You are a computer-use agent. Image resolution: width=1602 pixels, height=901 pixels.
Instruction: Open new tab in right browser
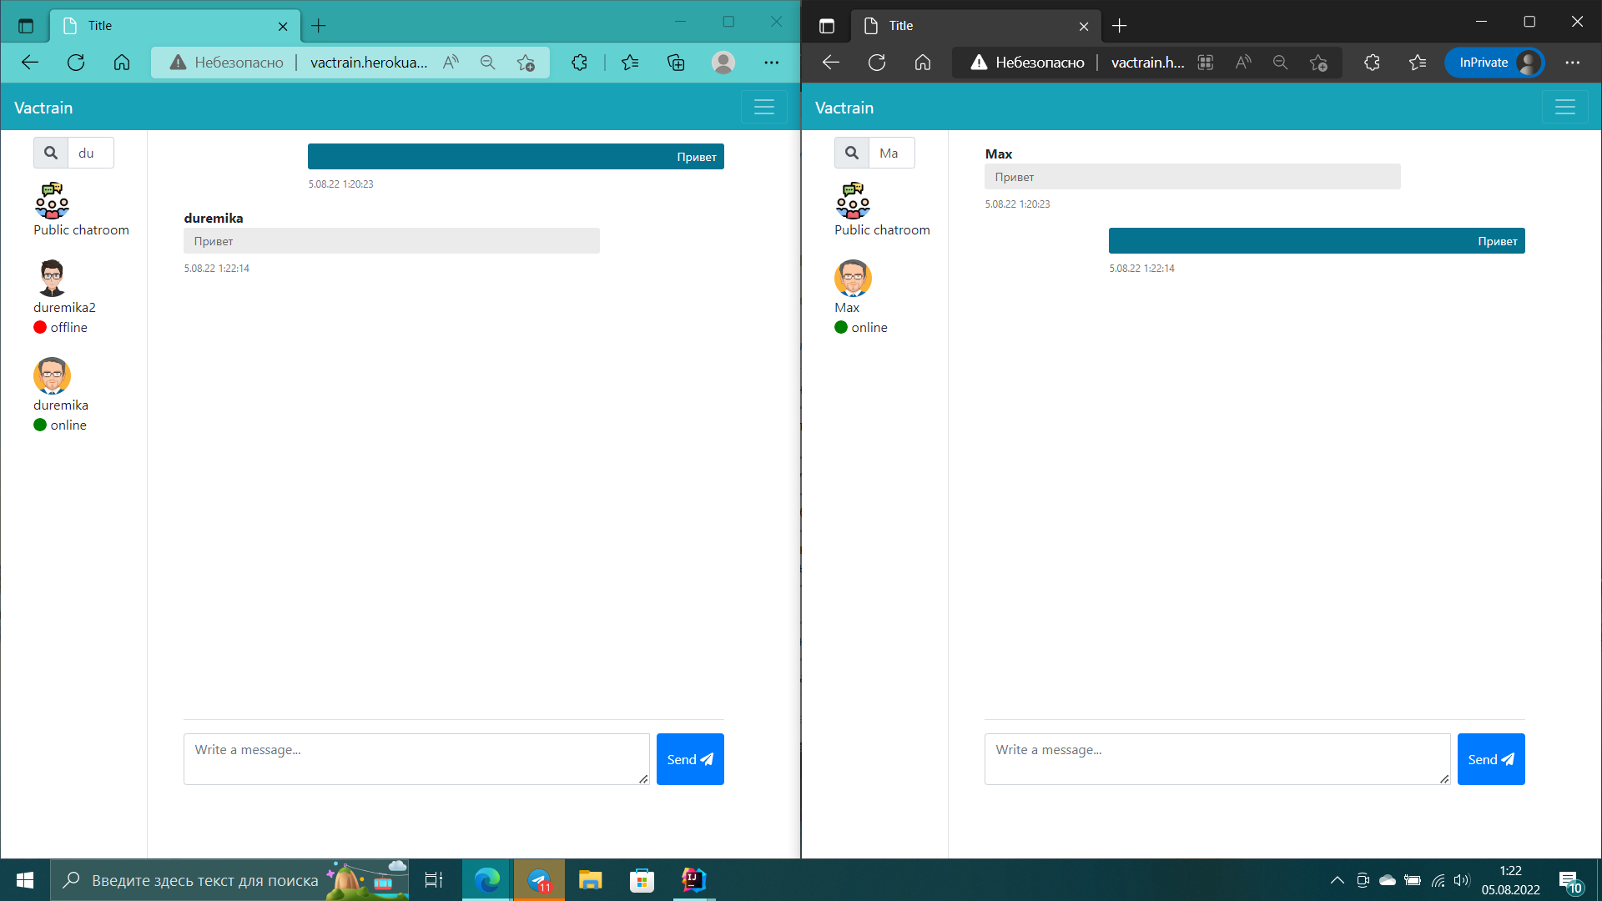pos(1120,26)
